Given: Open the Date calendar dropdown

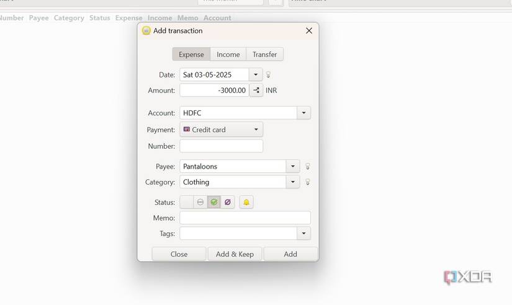Looking at the screenshot, I should coord(256,75).
